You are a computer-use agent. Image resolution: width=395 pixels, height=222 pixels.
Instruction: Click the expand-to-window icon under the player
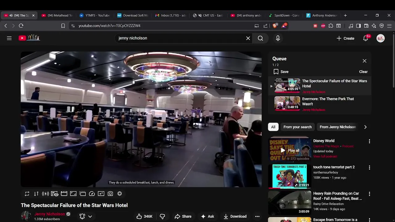[73, 194]
